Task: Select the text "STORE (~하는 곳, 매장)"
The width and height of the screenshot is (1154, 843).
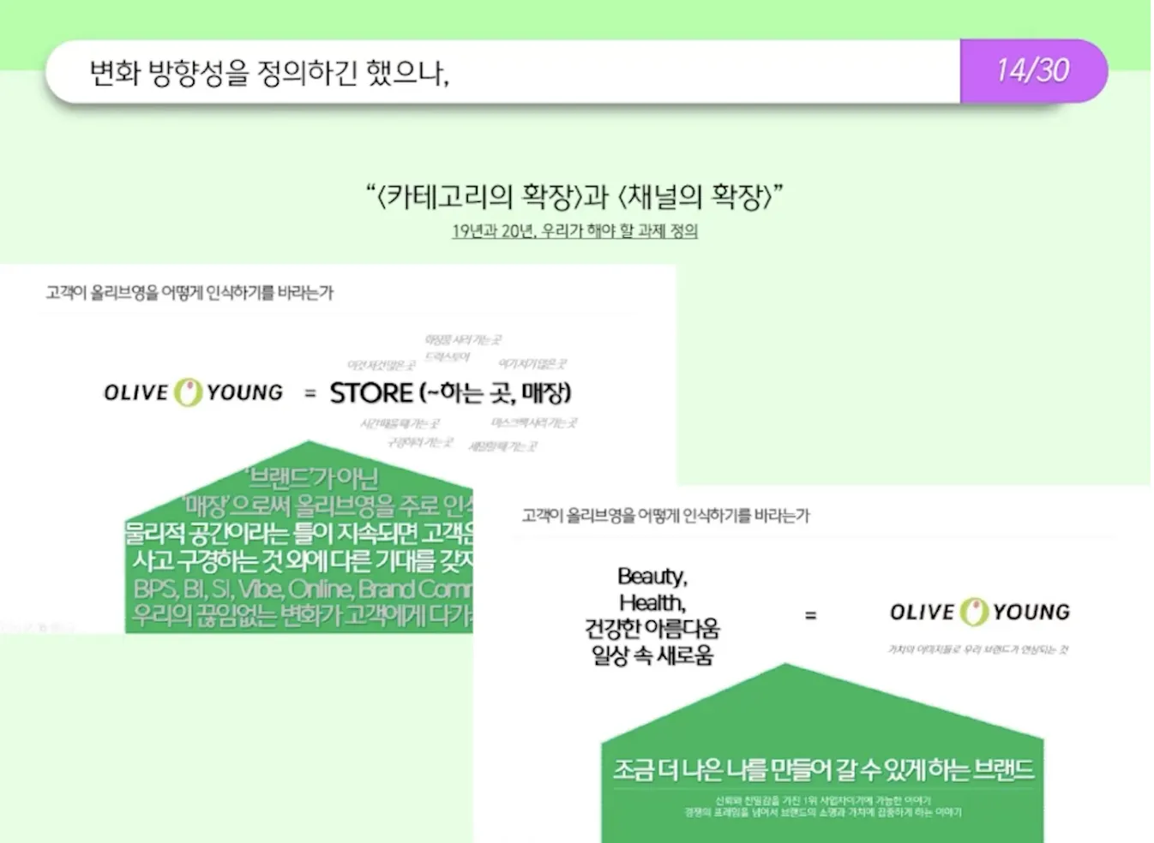Action: pos(450,393)
